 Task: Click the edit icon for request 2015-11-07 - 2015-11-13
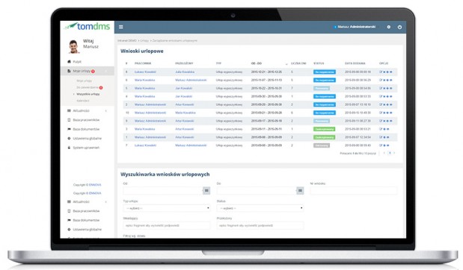[x=381, y=80]
